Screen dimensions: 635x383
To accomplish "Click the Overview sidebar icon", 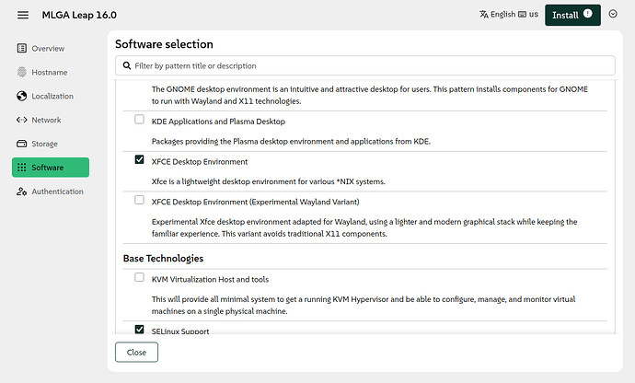I will coord(22,48).
